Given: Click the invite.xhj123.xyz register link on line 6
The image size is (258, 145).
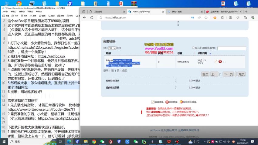Looking at the screenshot, I should 44,47.
